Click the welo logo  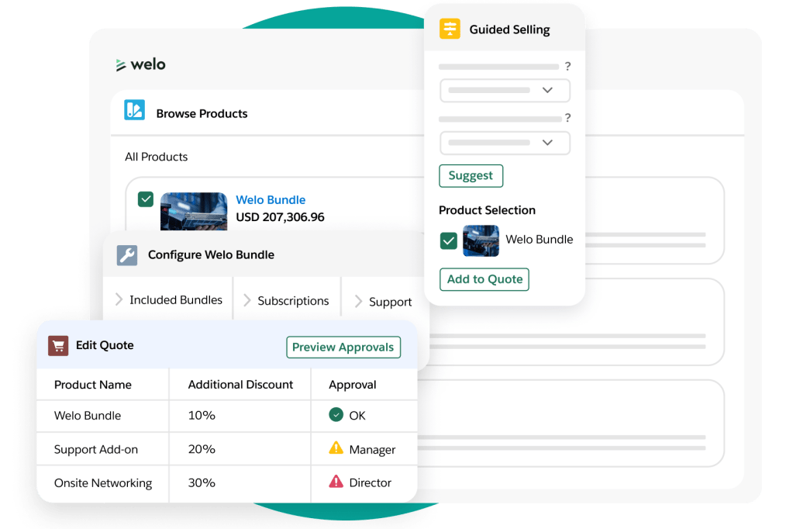(x=140, y=64)
